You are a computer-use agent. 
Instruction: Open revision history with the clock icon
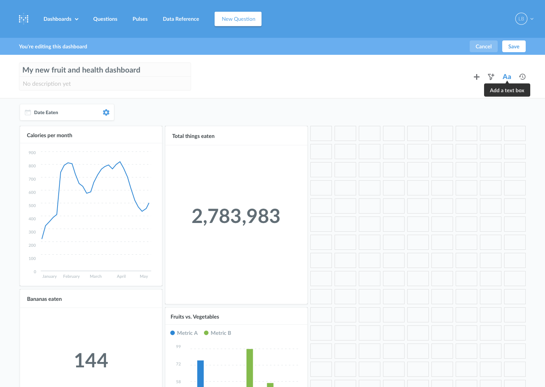pos(522,77)
